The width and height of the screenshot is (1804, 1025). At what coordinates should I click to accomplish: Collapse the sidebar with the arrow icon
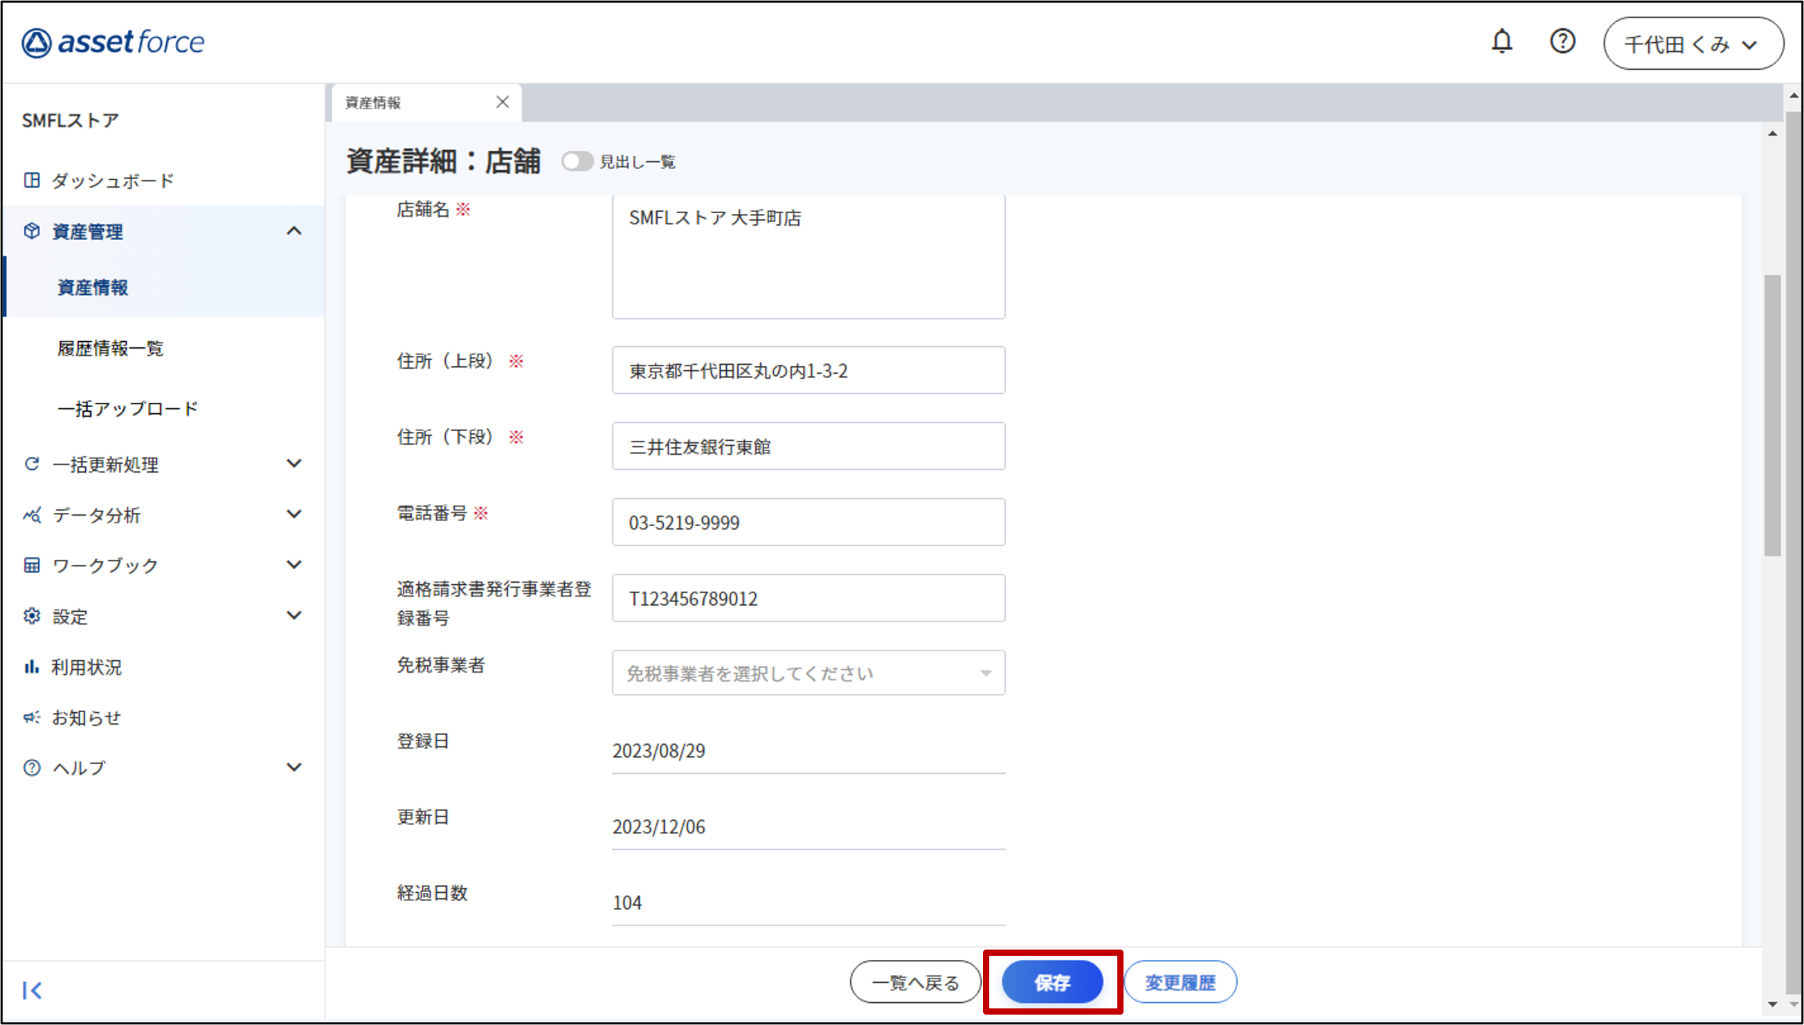[32, 990]
